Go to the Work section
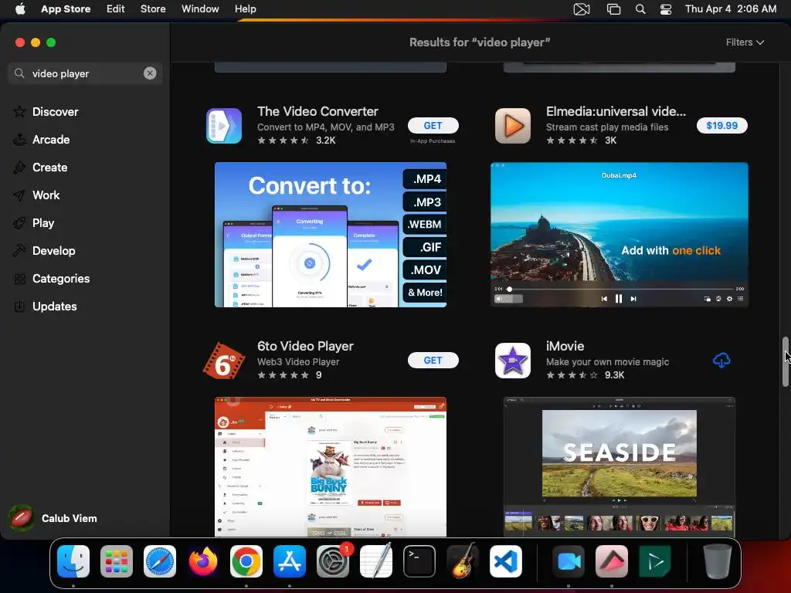The height and width of the screenshot is (593, 791). [x=46, y=195]
